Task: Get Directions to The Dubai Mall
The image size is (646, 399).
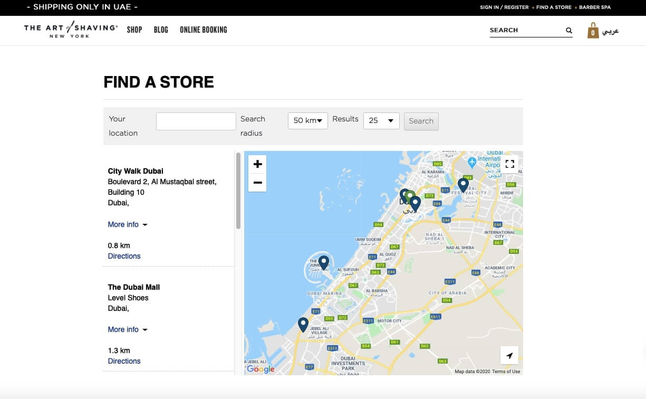Action: pyautogui.click(x=124, y=361)
